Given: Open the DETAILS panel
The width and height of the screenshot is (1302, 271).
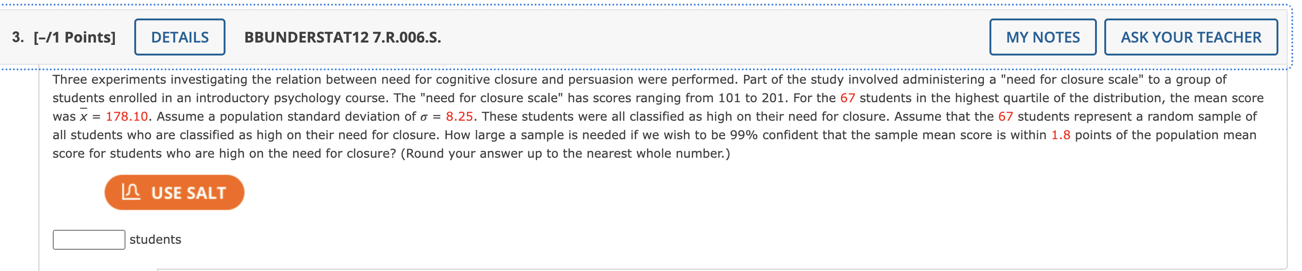Looking at the screenshot, I should 180,37.
